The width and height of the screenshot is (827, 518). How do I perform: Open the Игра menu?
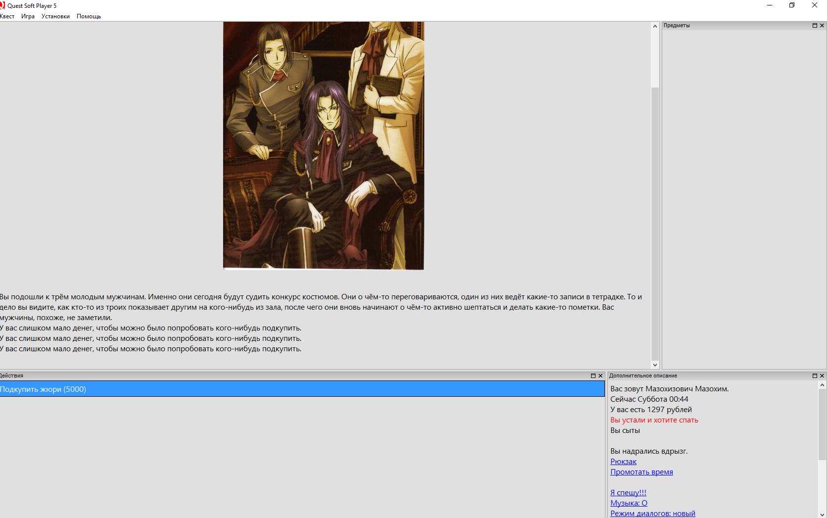coord(28,16)
